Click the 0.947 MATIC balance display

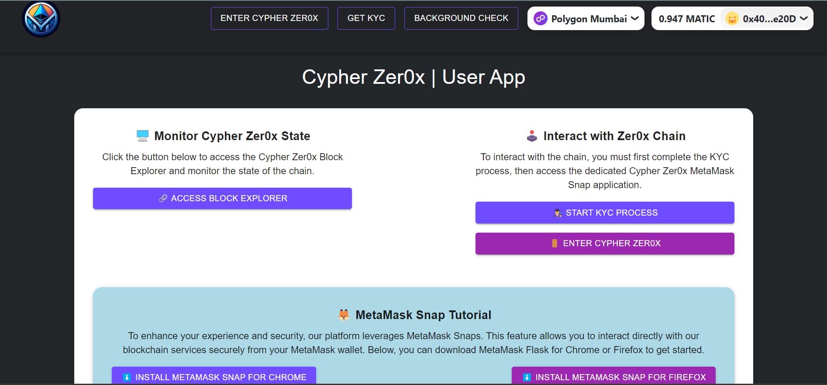coord(686,19)
